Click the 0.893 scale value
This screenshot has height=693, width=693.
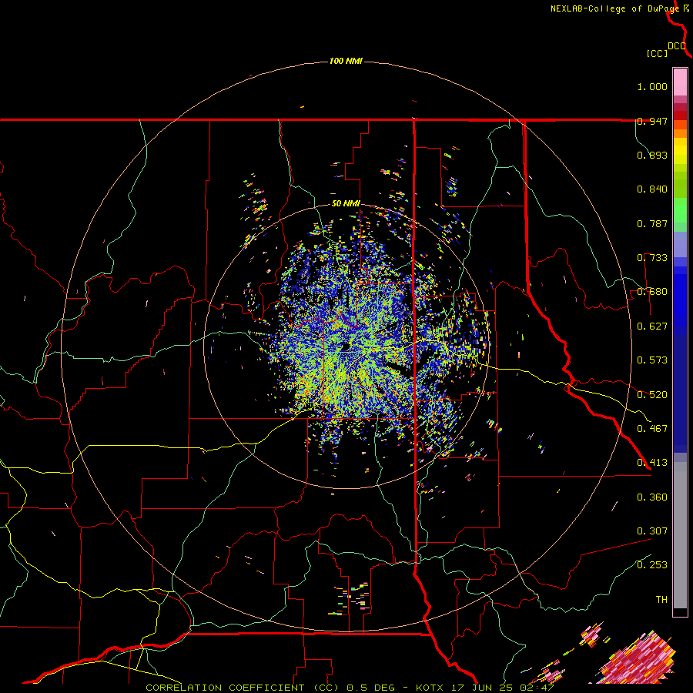coord(652,155)
